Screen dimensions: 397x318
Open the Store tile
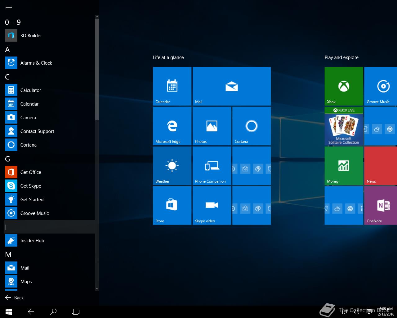coord(172,206)
